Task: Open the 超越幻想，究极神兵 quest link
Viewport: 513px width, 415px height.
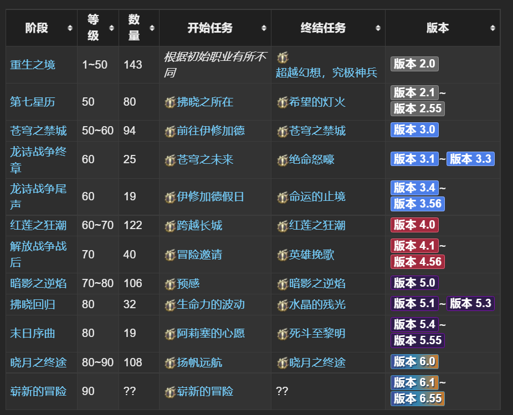Action: 326,72
